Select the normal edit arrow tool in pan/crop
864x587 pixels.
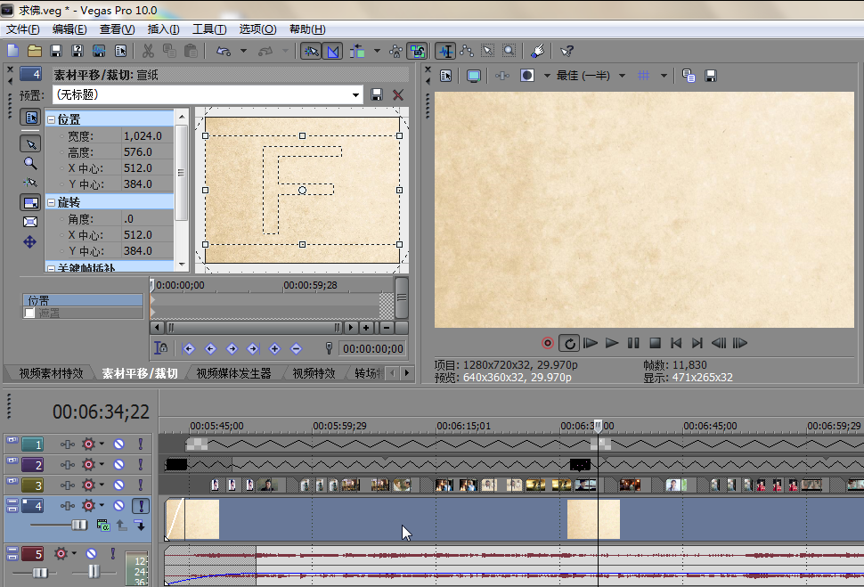30,144
